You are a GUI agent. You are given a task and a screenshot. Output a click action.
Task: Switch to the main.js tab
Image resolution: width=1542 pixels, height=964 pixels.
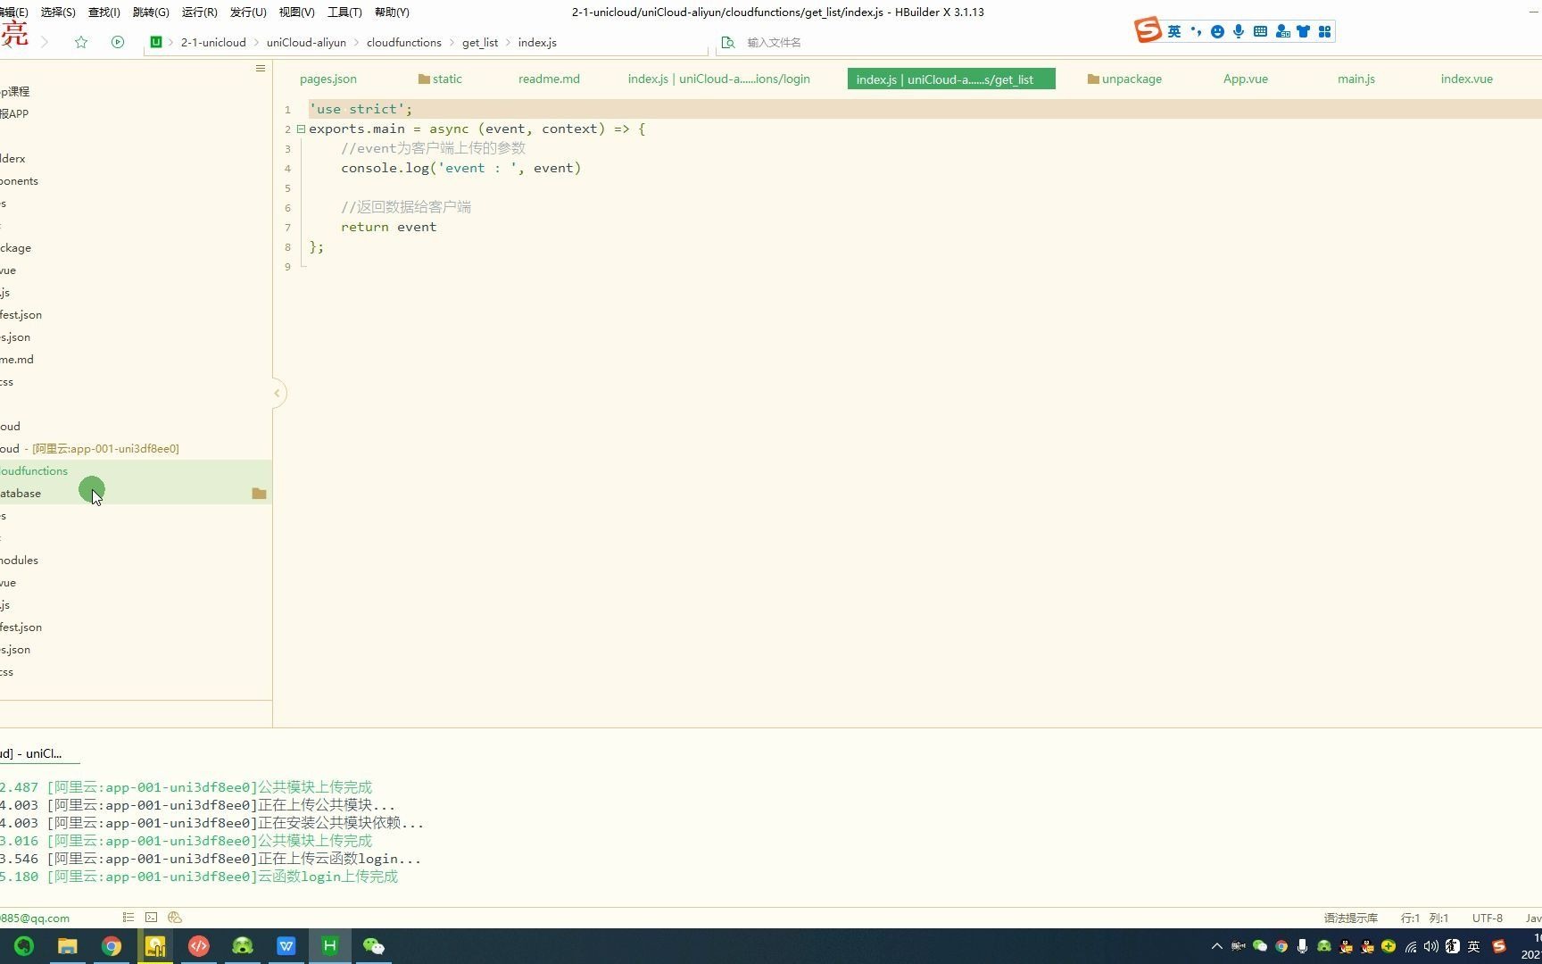1356,79
